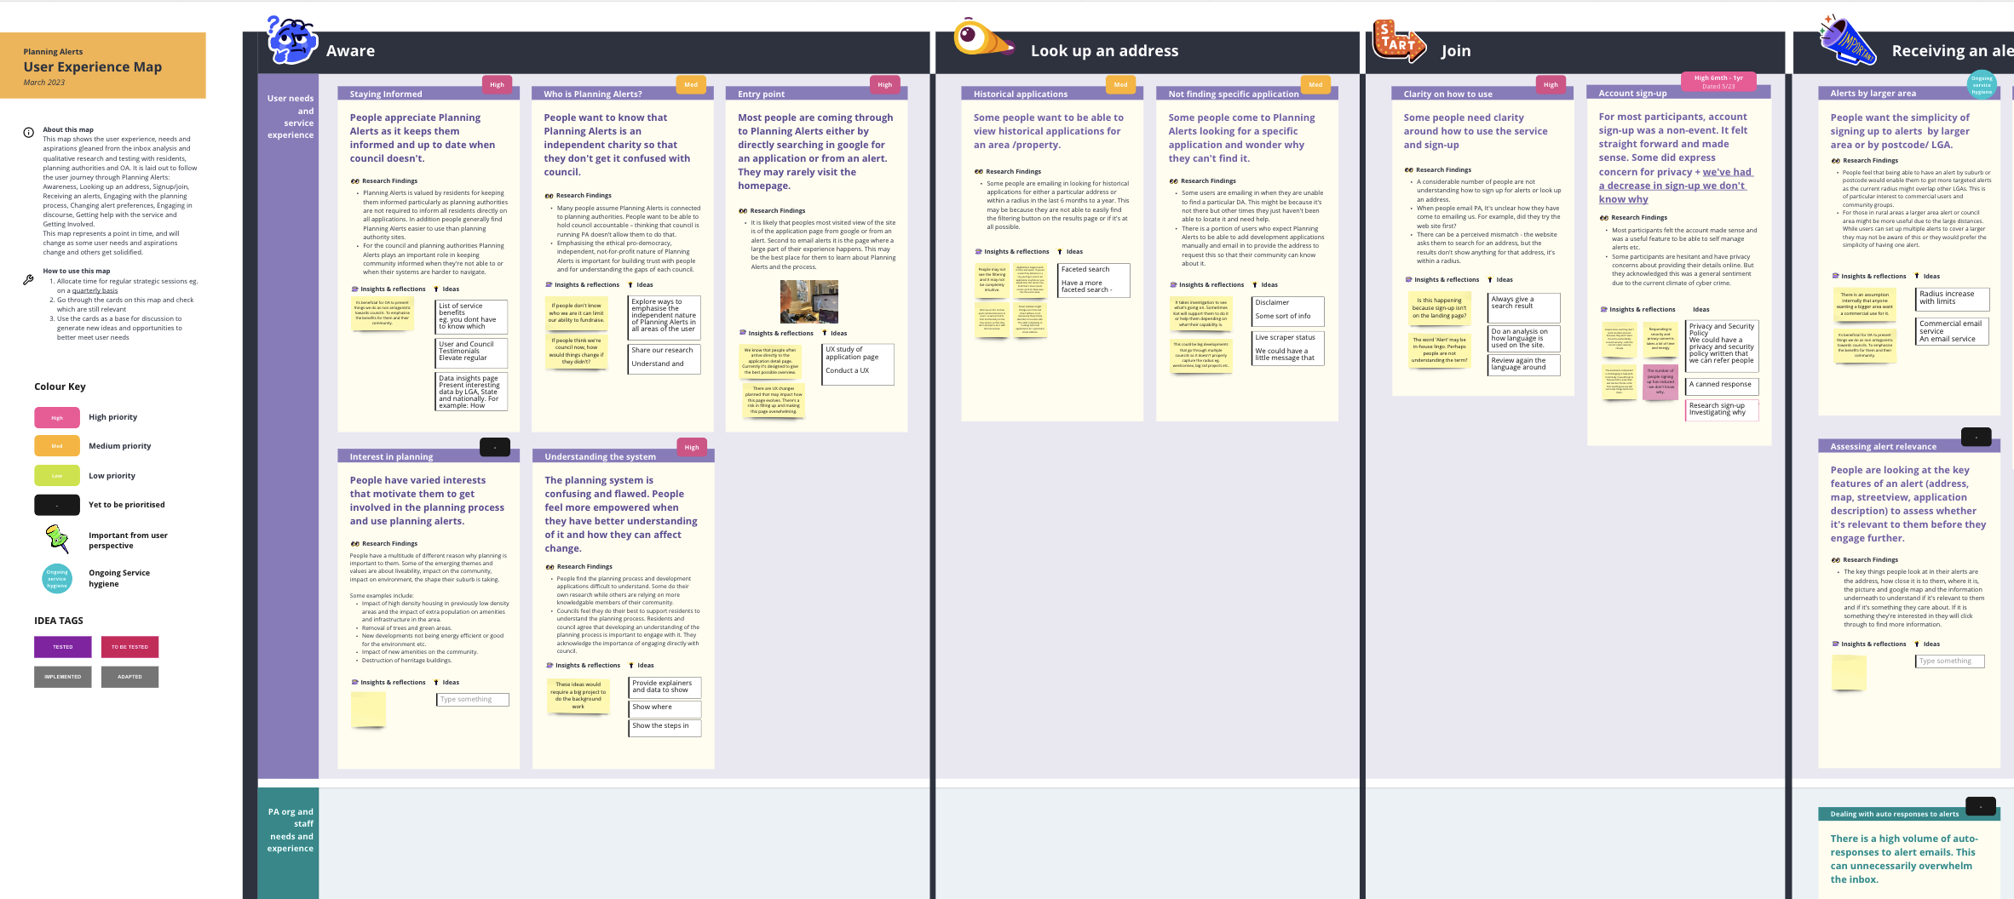Click the pink High priority swatch in Colour Key
The width and height of the screenshot is (2014, 899).
(x=57, y=417)
